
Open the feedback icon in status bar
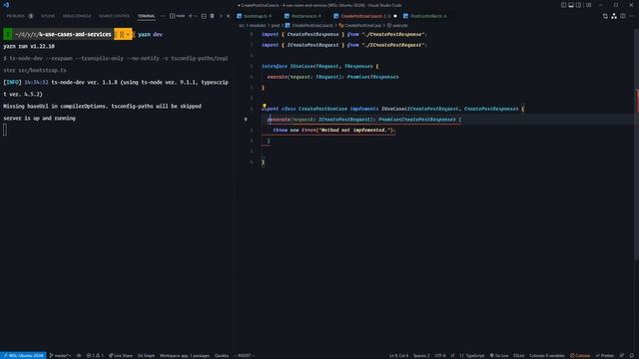pyautogui.click(x=622, y=355)
